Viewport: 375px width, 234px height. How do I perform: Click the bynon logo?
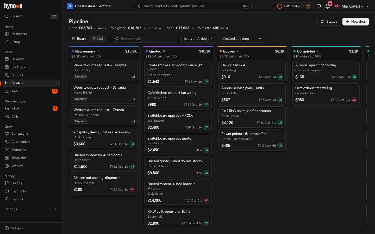tap(13, 6)
